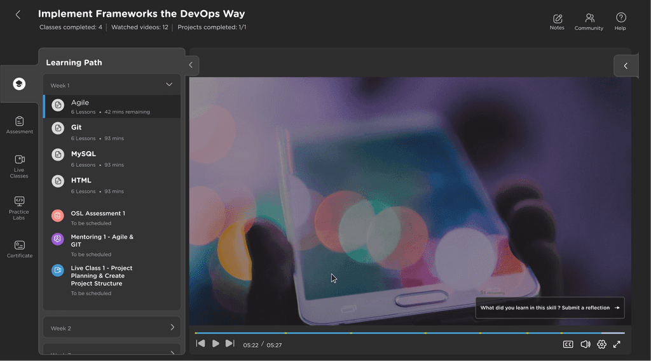651x361 pixels.
Task: Open video player settings
Action: (x=601, y=345)
